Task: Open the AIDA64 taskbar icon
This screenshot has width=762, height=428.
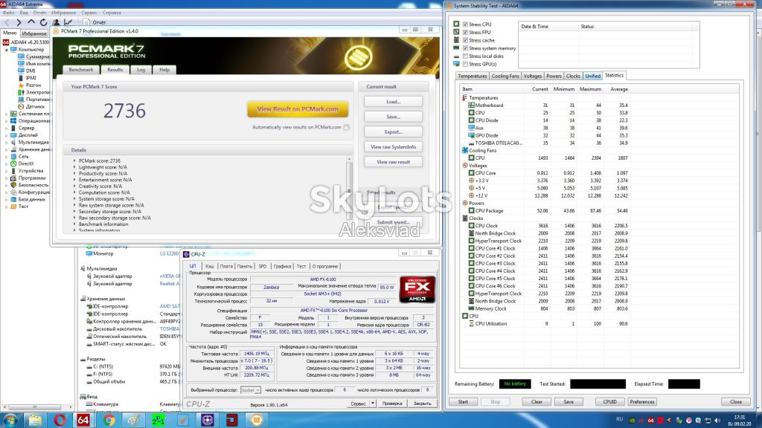Action: pos(83,421)
